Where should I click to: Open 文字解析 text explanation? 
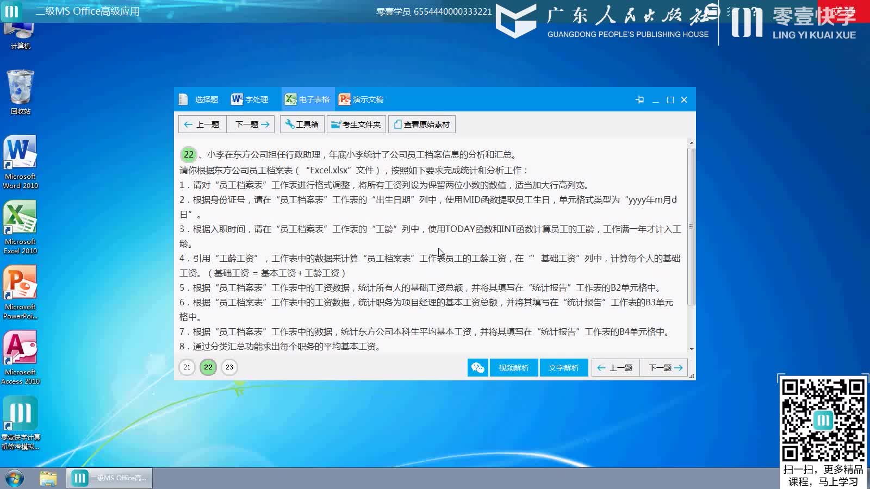[563, 368]
